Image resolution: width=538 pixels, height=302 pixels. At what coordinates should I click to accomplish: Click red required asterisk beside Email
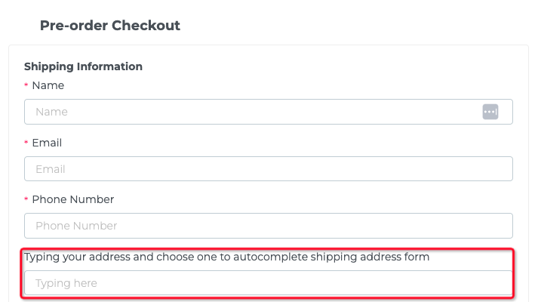(26, 143)
